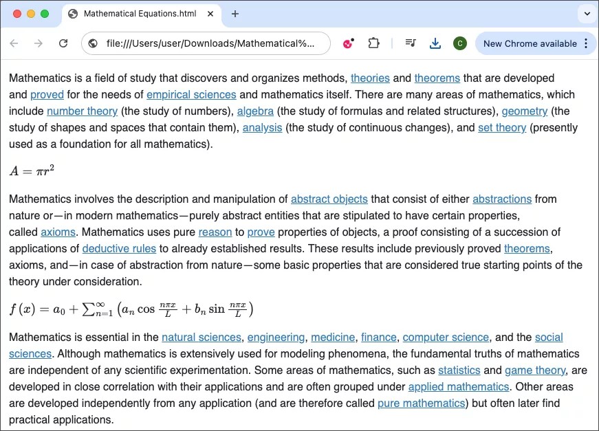Expand the tab search chevron at top right
This screenshot has height=431, width=599.
click(x=587, y=14)
